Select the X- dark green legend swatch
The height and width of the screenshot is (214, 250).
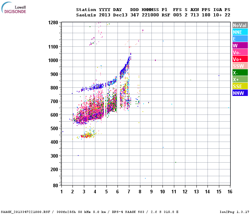click(240, 73)
